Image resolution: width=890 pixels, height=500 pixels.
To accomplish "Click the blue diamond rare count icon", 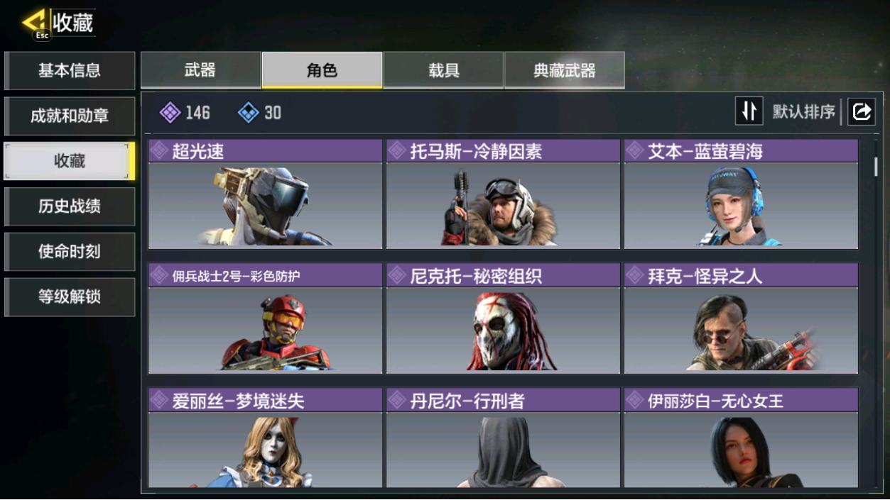I will point(249,112).
